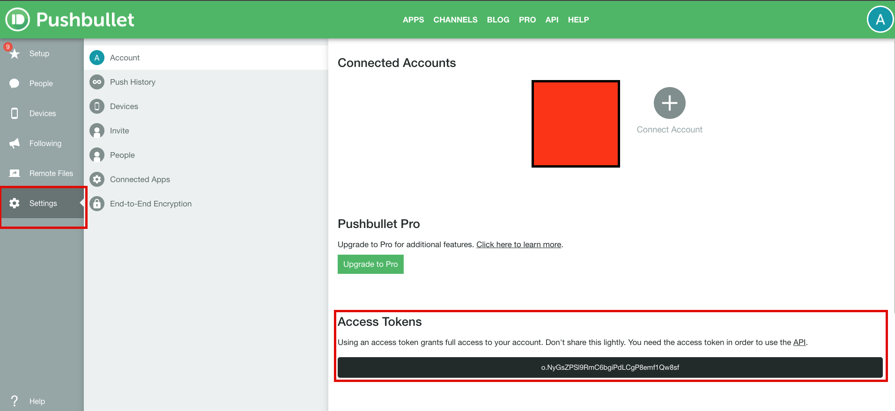
Task: Select the End-to-End Encryption entry
Action: (206, 204)
